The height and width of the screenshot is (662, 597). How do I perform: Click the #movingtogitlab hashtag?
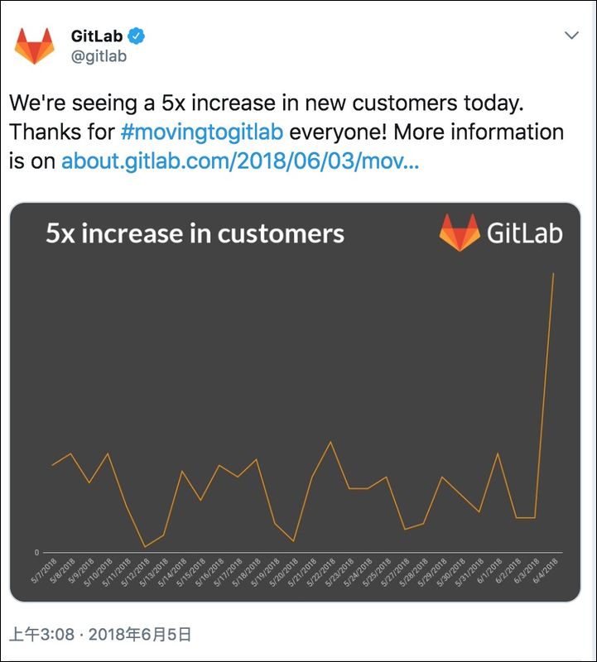201,132
